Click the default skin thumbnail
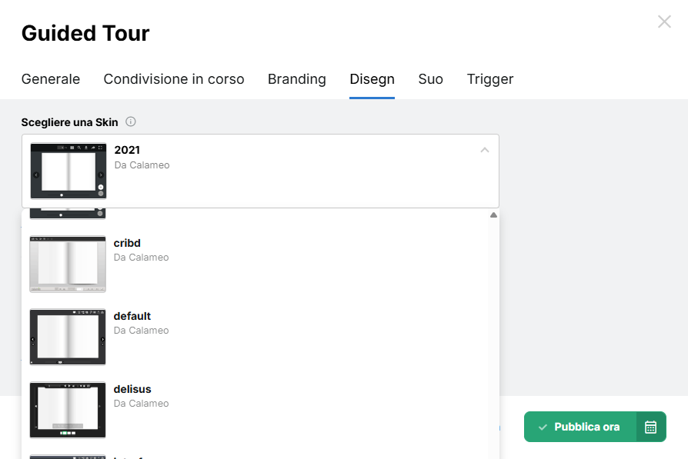This screenshot has height=459, width=688. tap(68, 337)
